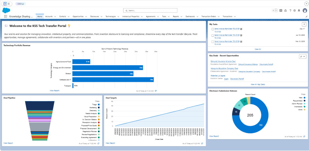Expand the Intellectual Properties tab chevron
This screenshot has height=151, width=309.
(142, 17)
